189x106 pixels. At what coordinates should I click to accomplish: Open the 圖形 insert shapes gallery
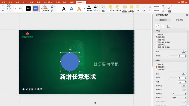(3, 8)
